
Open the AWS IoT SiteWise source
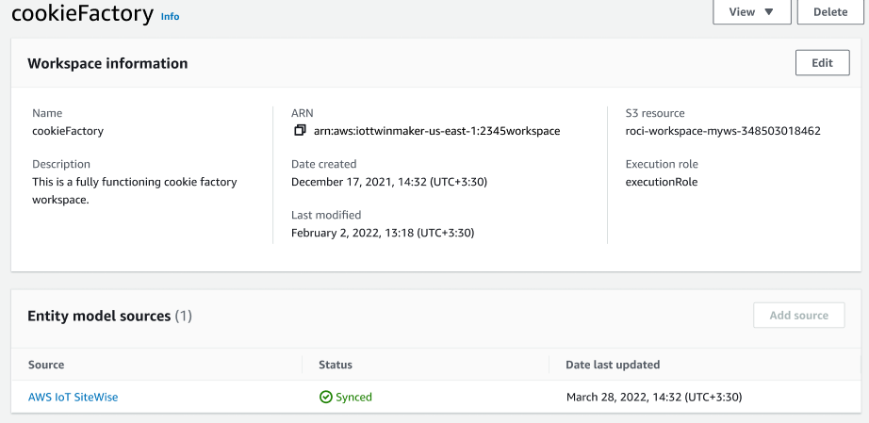pos(73,398)
